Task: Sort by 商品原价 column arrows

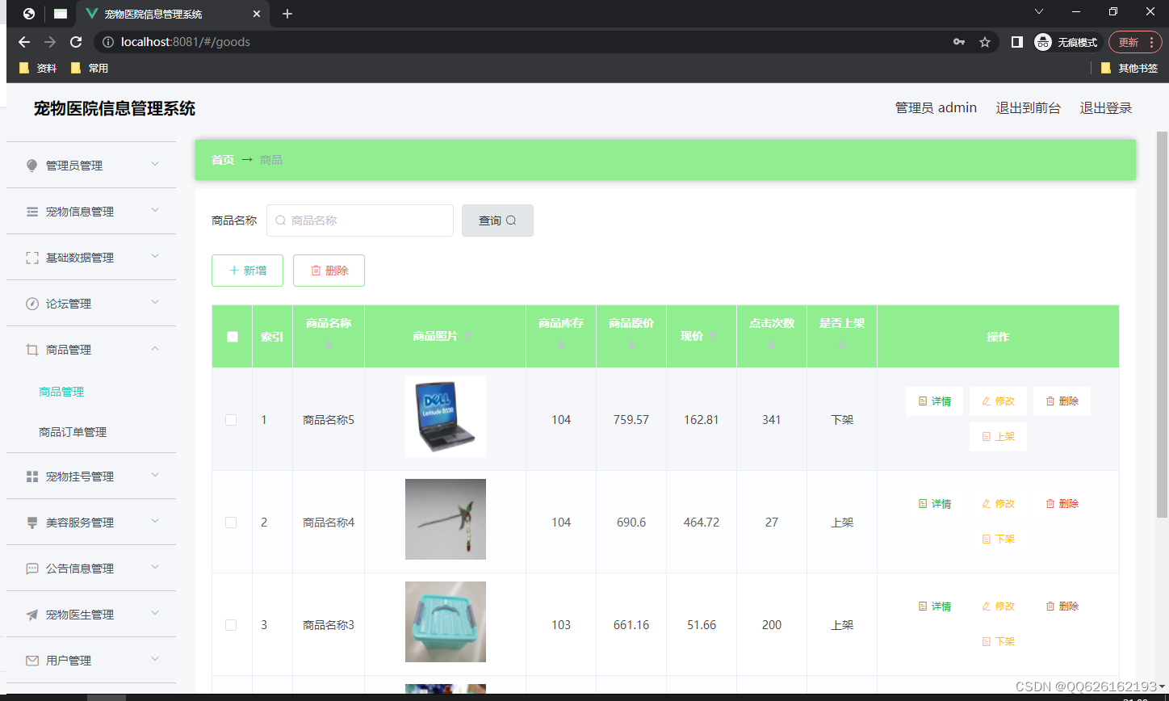Action: coord(631,345)
